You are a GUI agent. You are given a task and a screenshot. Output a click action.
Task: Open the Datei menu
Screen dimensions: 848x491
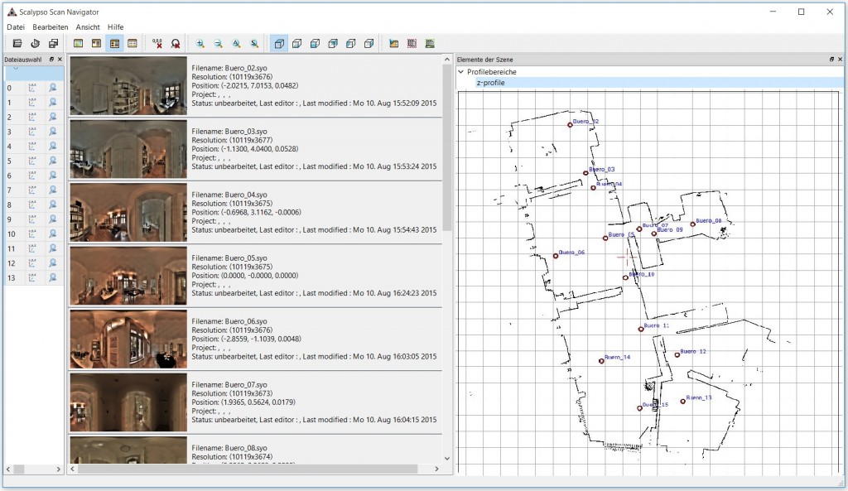[16, 27]
